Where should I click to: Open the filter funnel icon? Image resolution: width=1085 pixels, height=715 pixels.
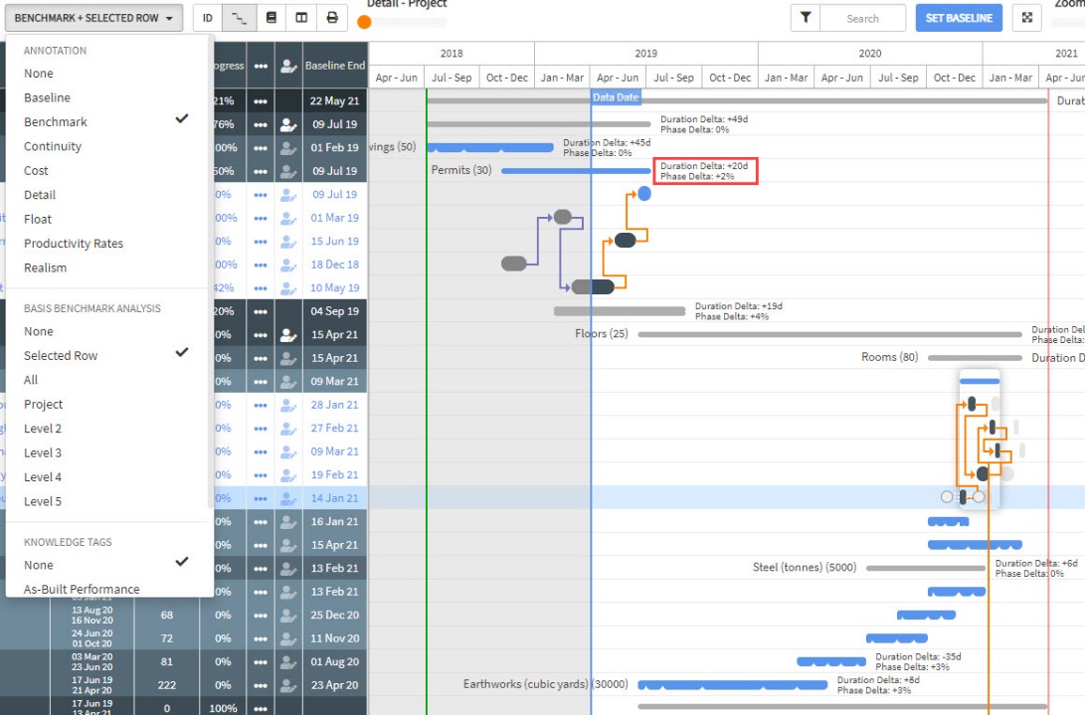pos(805,18)
